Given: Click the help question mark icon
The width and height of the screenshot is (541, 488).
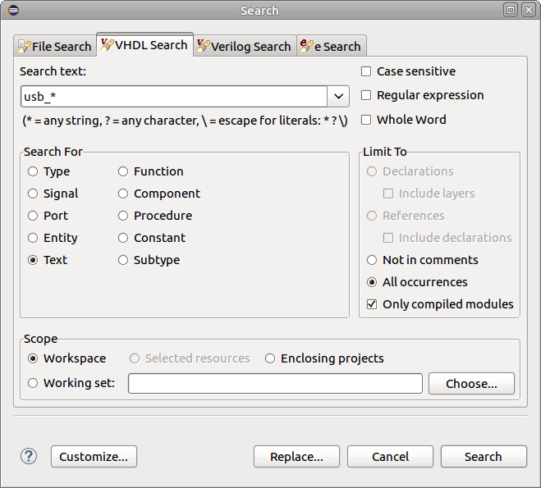Looking at the screenshot, I should pos(29,456).
